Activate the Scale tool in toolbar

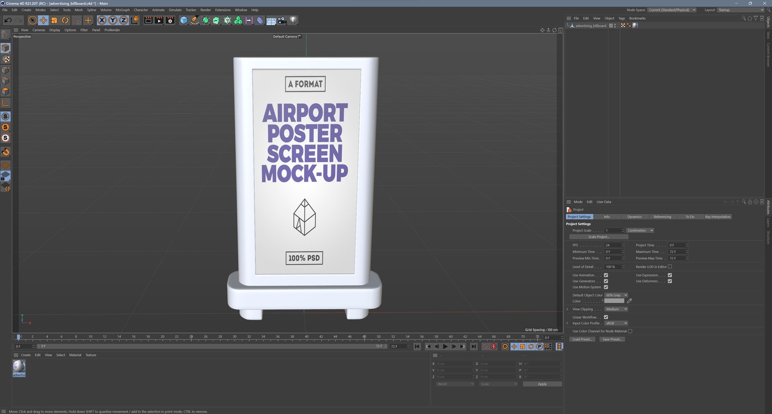[x=54, y=20]
